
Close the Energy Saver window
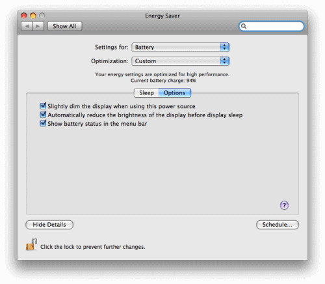[x=24, y=16]
